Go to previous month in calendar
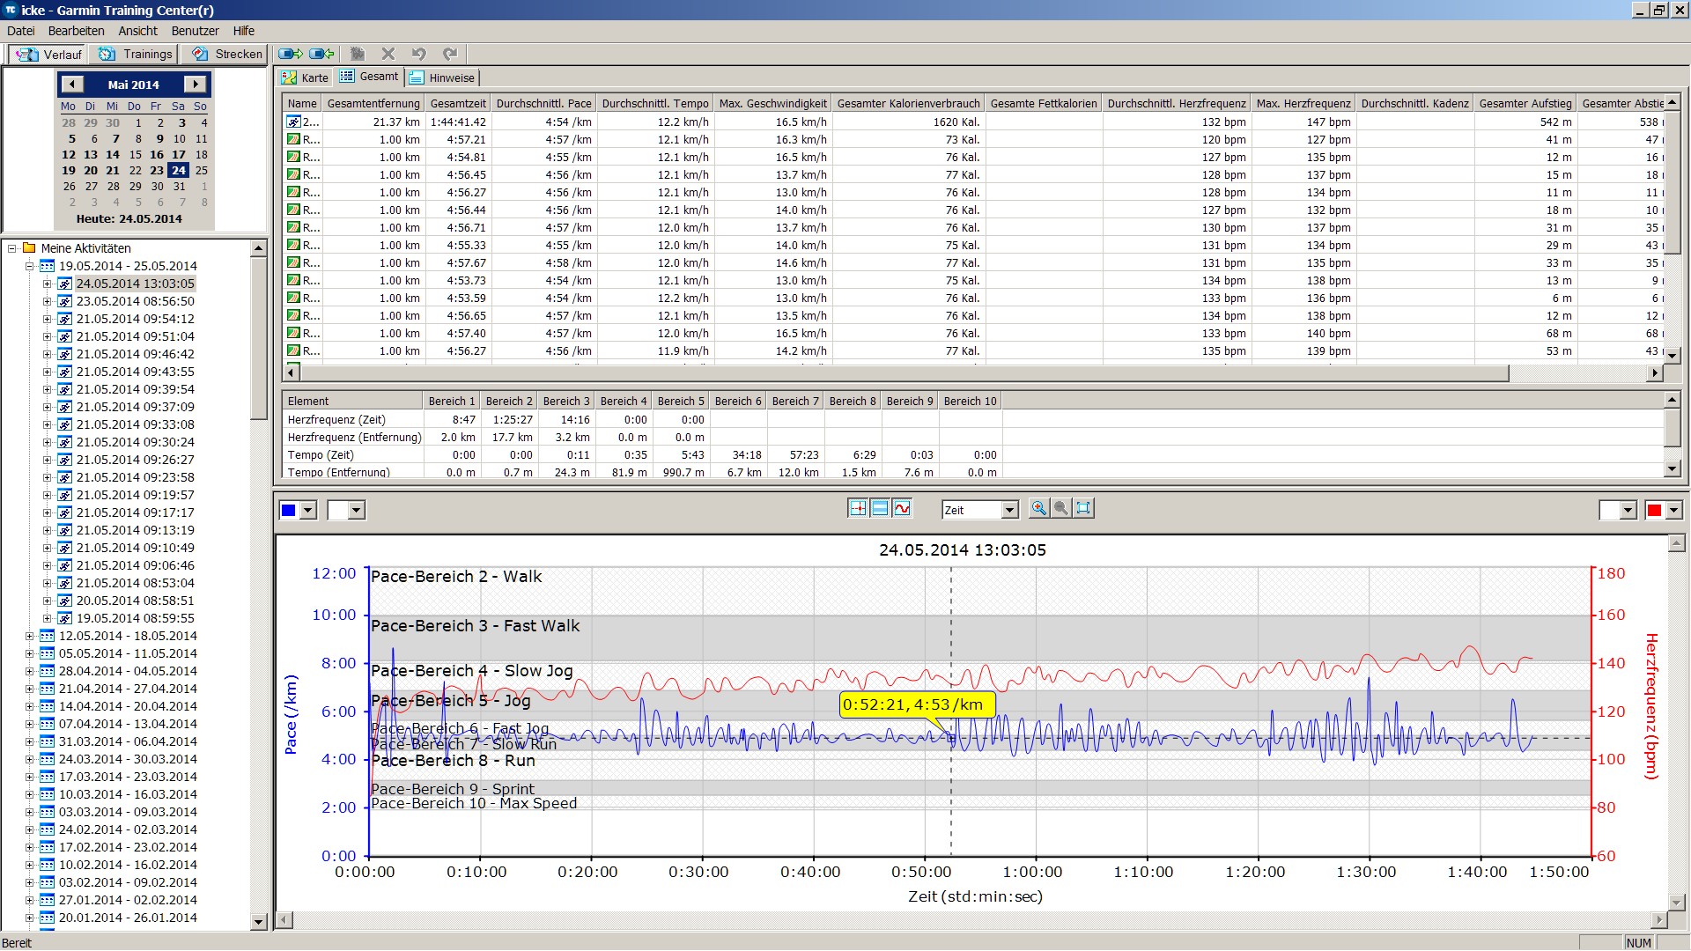The image size is (1691, 951). pos(72,85)
